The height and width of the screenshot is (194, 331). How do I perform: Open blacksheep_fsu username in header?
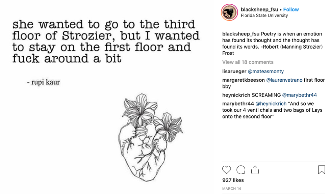259,9
